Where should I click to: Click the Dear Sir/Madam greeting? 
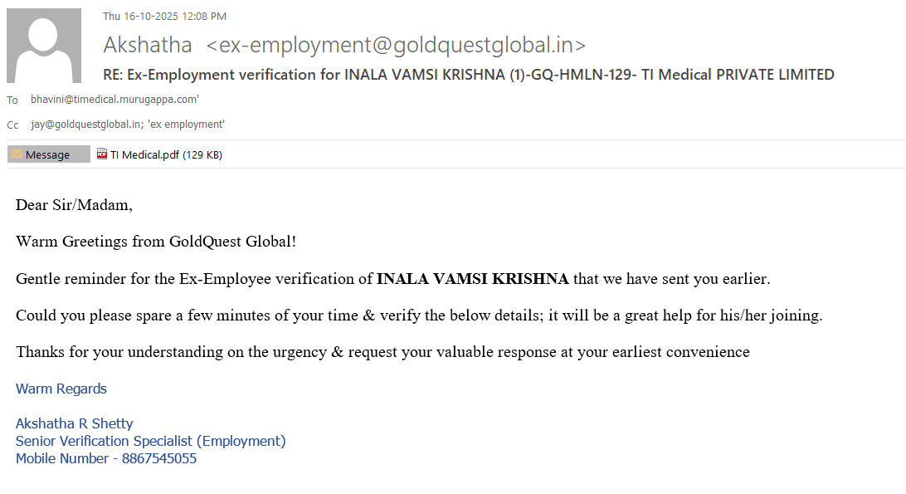[74, 204]
